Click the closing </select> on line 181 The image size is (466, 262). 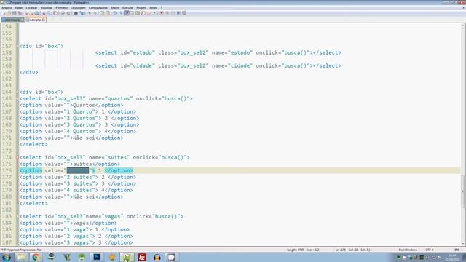tap(33, 203)
